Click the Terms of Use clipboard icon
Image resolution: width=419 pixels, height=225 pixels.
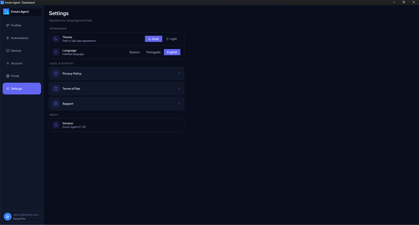(x=56, y=89)
